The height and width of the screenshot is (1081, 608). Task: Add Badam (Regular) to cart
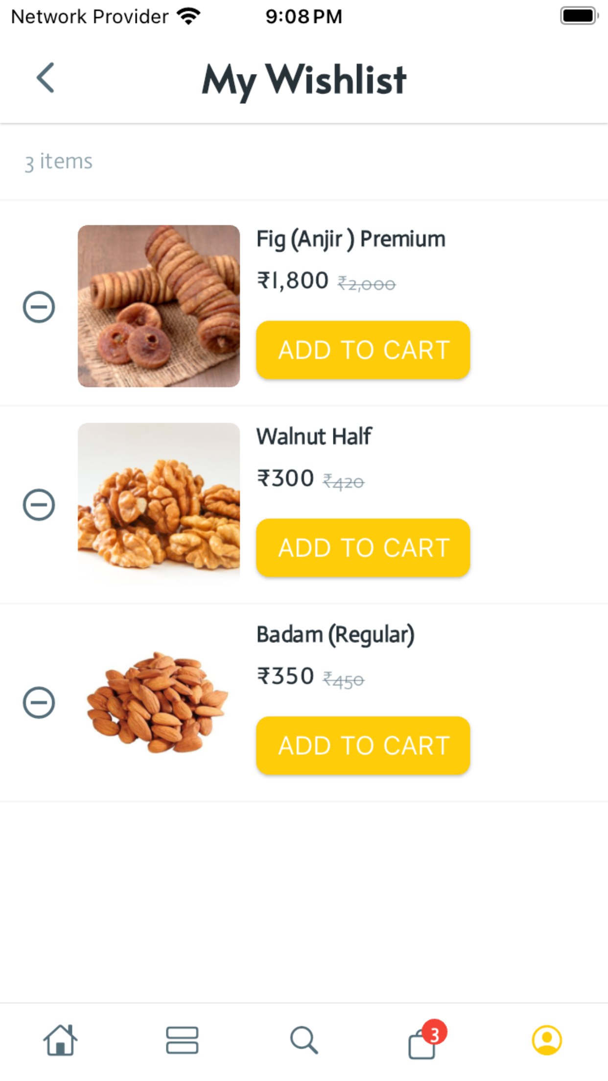(x=363, y=746)
